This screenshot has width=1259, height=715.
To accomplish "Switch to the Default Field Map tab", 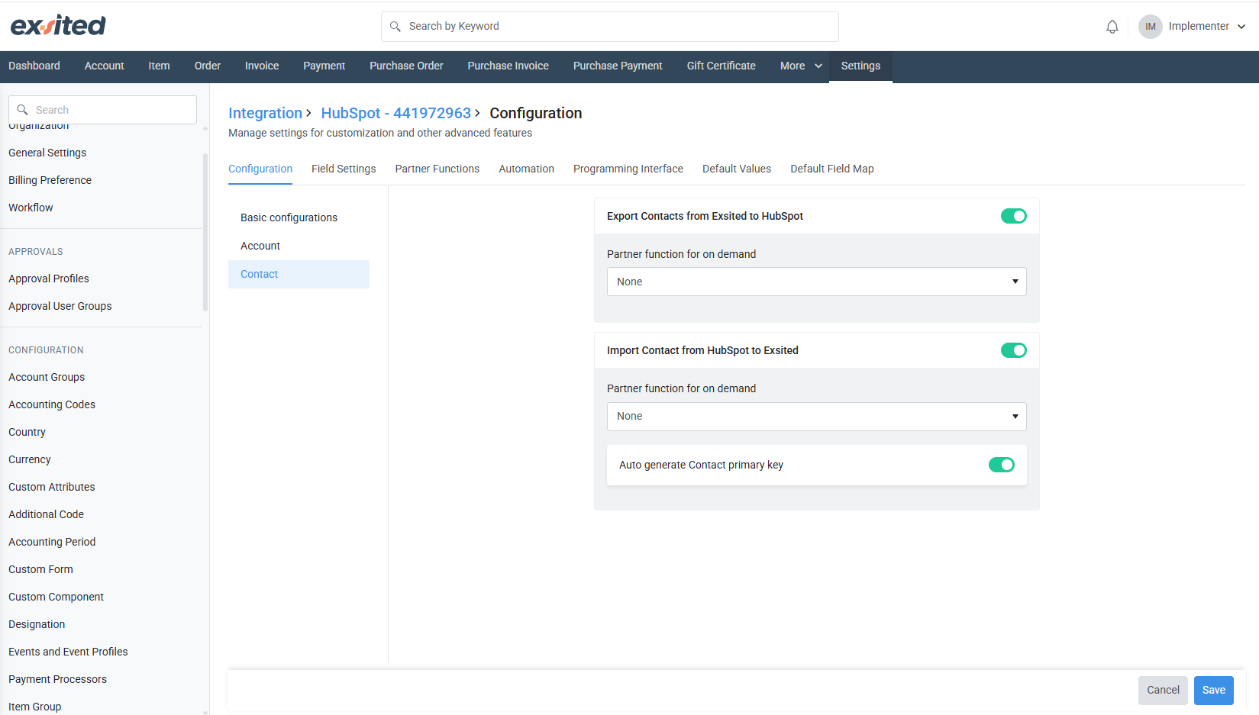I will [x=832, y=169].
